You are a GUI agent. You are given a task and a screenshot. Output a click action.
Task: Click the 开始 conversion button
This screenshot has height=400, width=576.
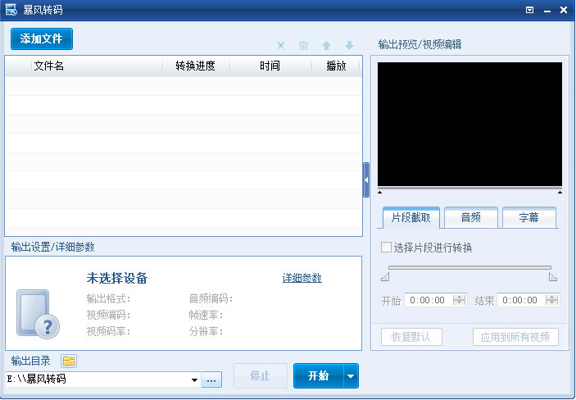pos(319,375)
